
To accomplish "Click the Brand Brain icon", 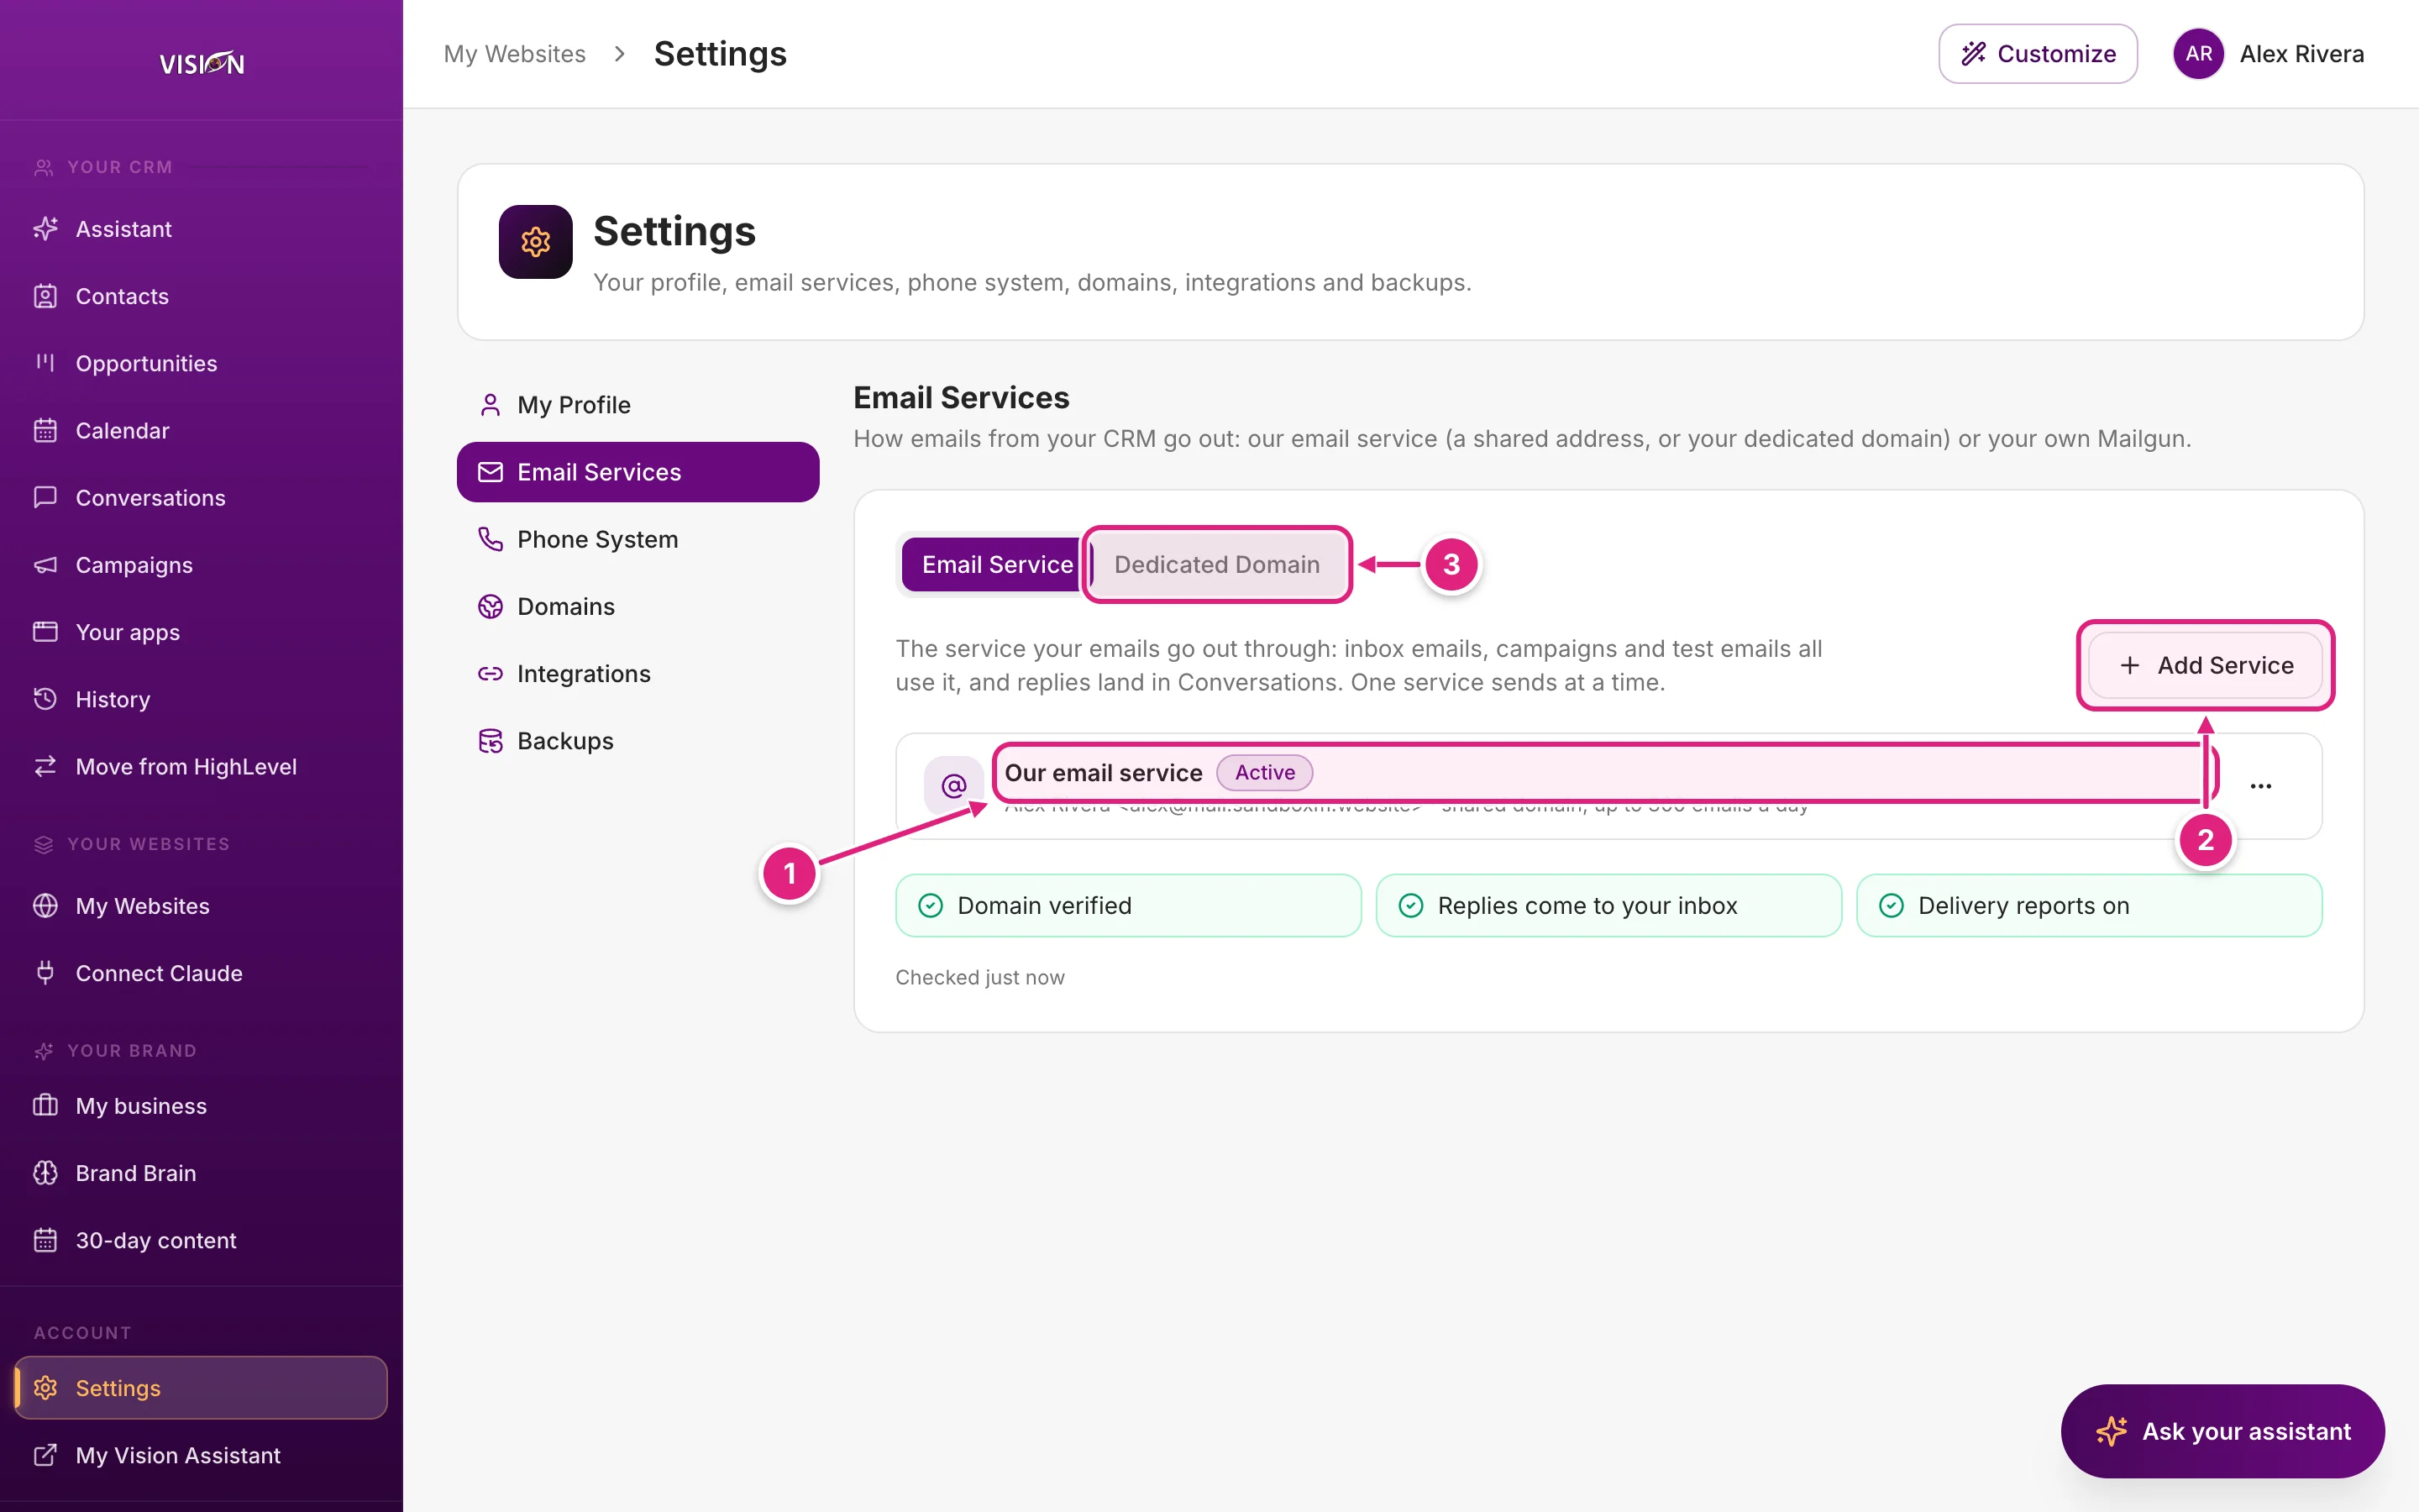I will tap(45, 1172).
